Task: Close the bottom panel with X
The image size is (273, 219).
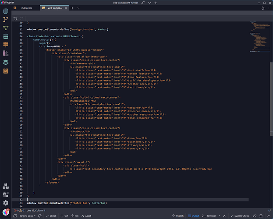Action: (x=224, y=216)
